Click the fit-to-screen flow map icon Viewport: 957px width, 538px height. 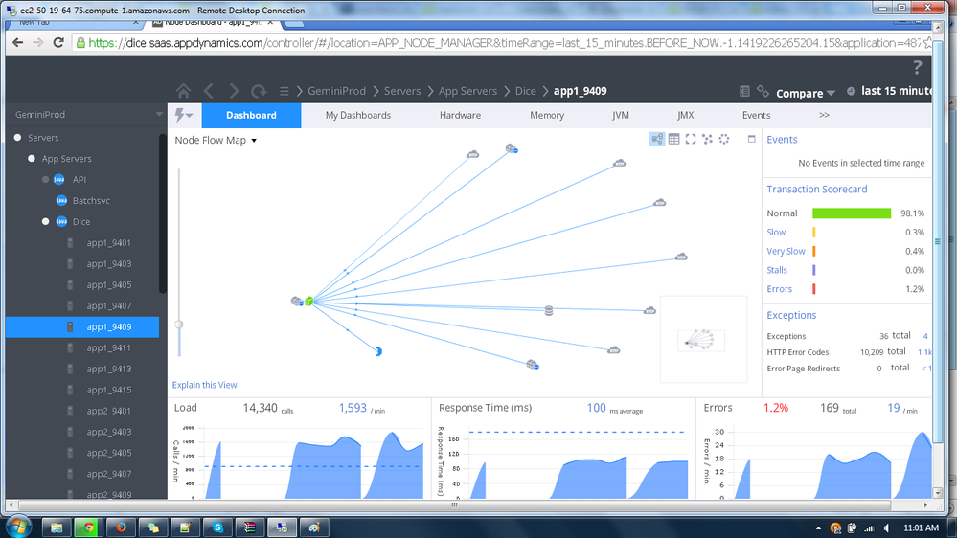(x=691, y=139)
